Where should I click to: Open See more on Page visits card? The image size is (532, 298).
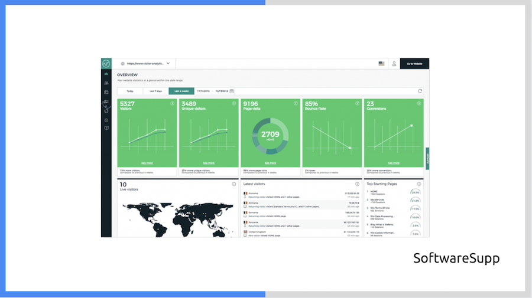[270, 163]
